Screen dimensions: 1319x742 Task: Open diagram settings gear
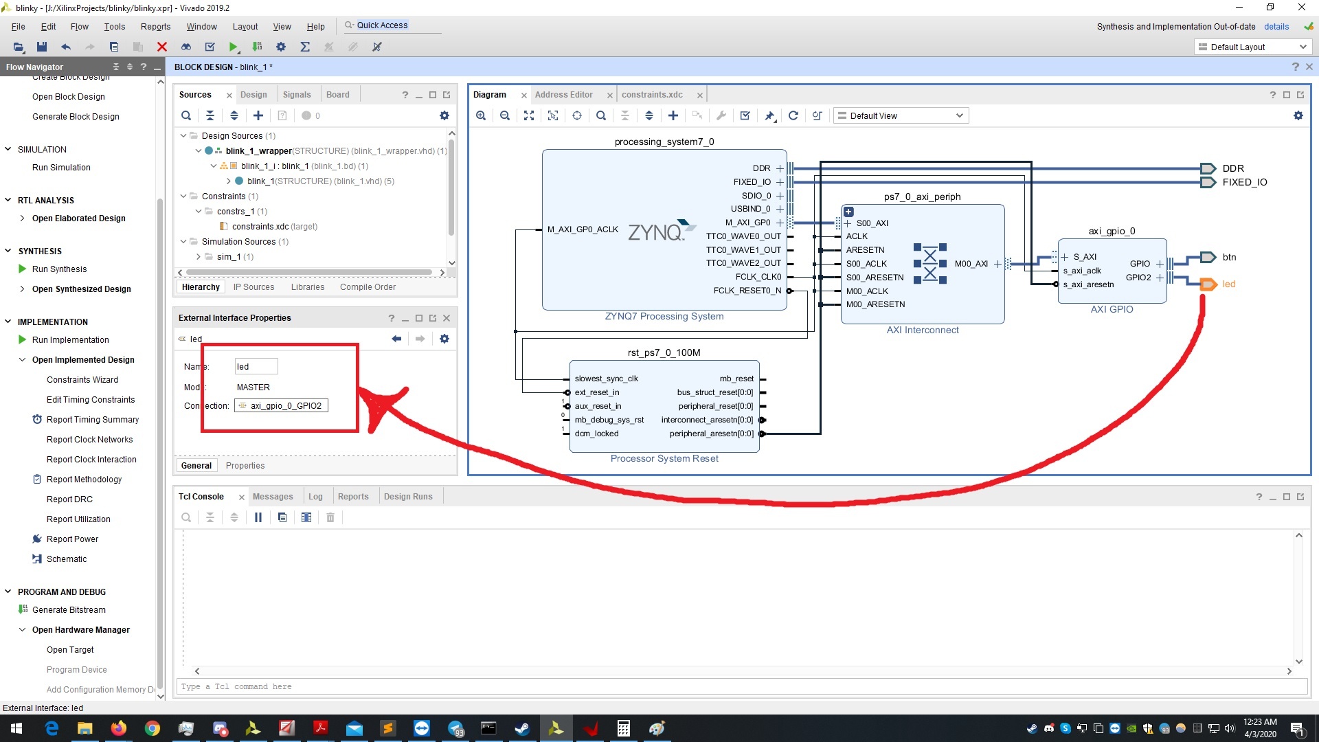(1298, 115)
